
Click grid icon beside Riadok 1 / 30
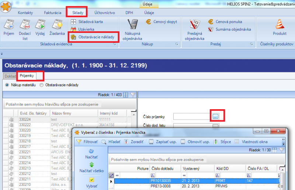pos(274,150)
